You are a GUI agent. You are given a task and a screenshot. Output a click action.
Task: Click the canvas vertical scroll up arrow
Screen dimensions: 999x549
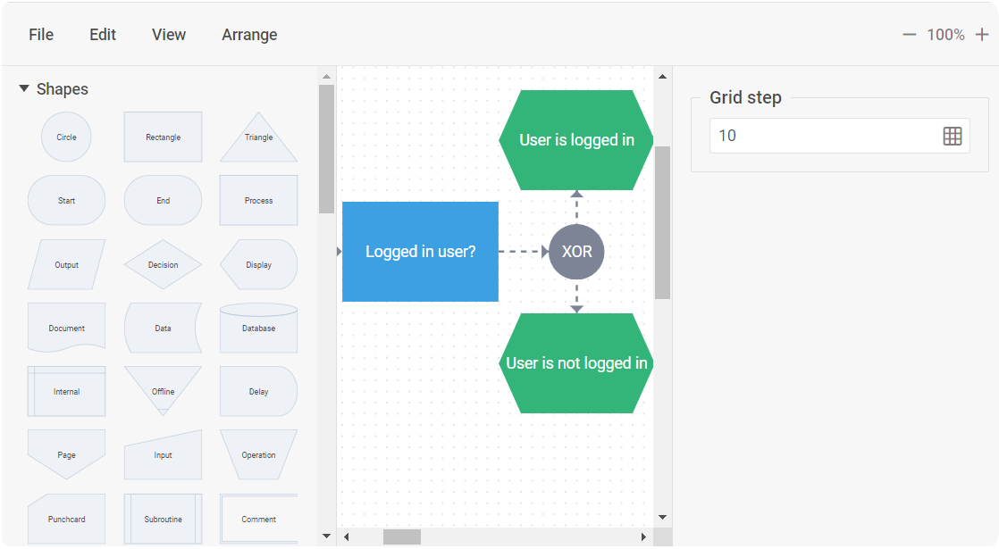pos(663,77)
